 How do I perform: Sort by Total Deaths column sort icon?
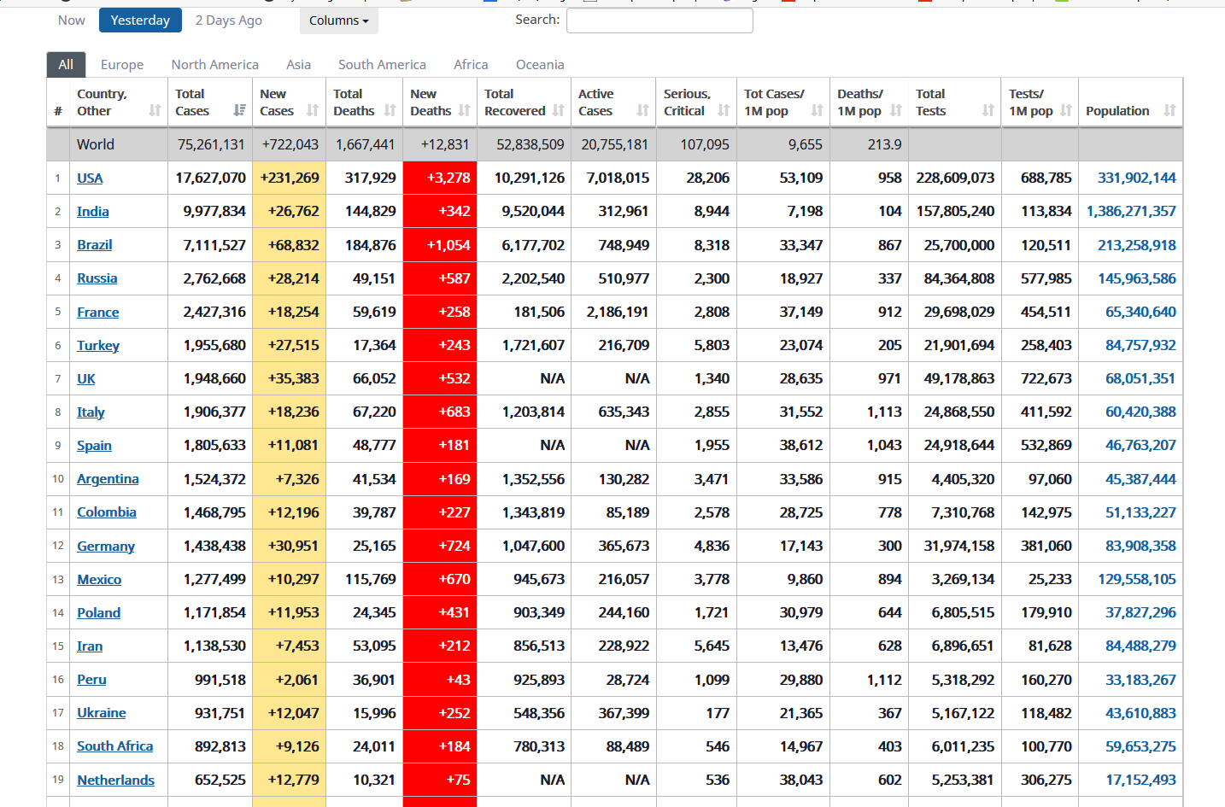390,110
